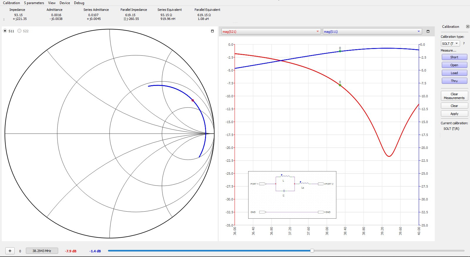The width and height of the screenshot is (470, 257).
Task: Select the S22 radio button
Action: pos(19,31)
